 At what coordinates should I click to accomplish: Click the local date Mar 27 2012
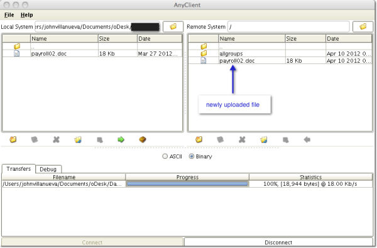click(x=158, y=53)
